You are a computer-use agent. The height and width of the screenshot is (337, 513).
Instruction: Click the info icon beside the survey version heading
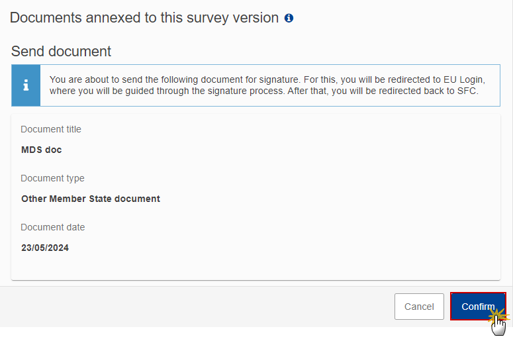click(x=289, y=18)
